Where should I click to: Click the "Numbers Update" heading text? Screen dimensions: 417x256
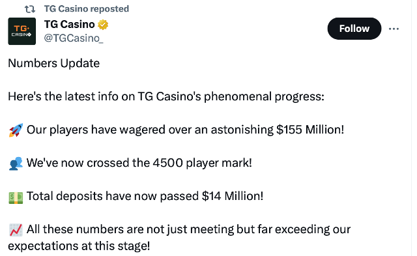coord(53,64)
